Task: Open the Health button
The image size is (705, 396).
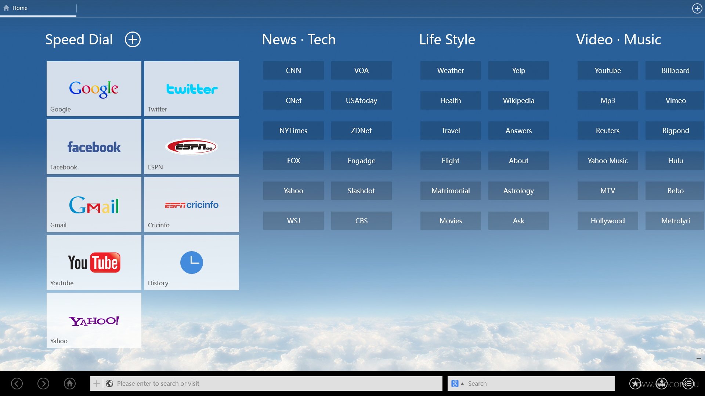Action: pos(451,100)
